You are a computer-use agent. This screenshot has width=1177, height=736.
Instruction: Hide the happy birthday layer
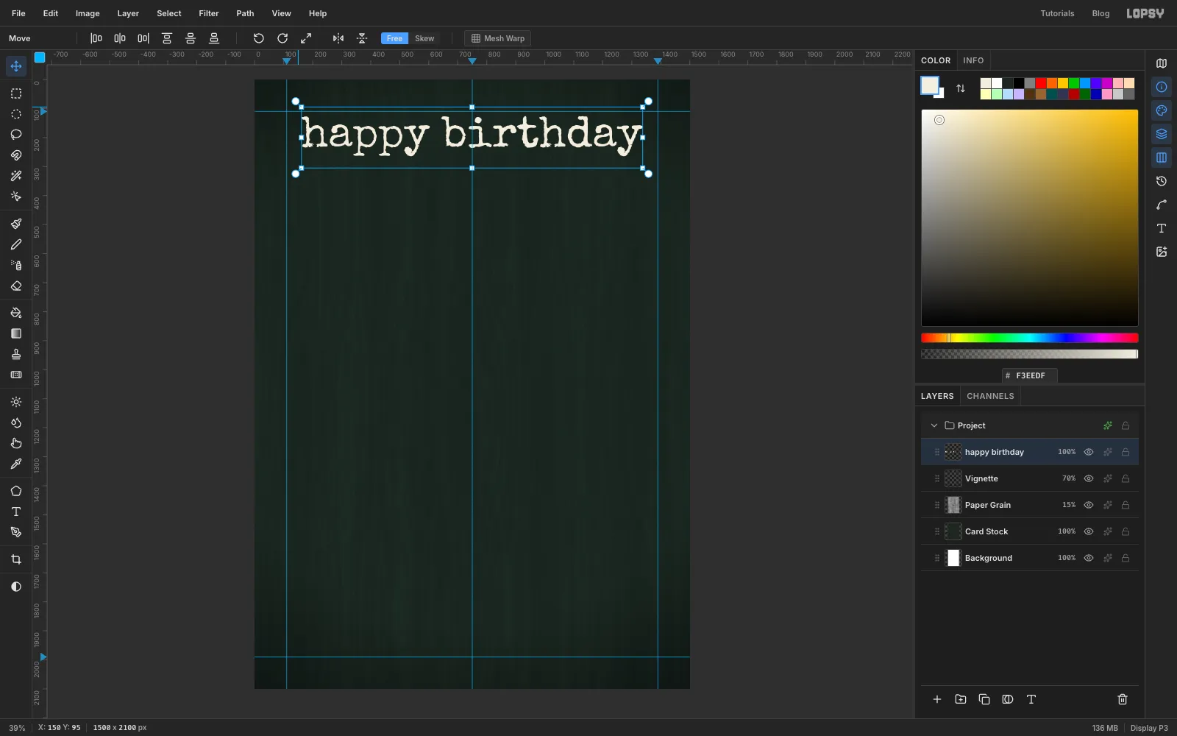click(1089, 452)
